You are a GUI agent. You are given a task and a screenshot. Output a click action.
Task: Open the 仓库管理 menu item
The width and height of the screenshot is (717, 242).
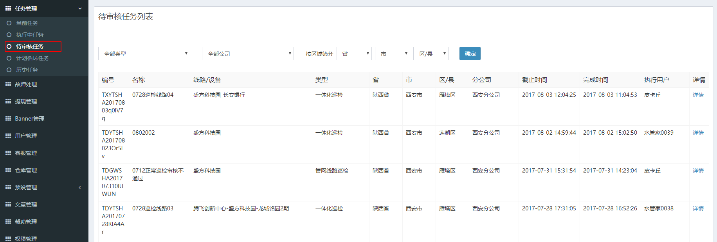pyautogui.click(x=26, y=170)
